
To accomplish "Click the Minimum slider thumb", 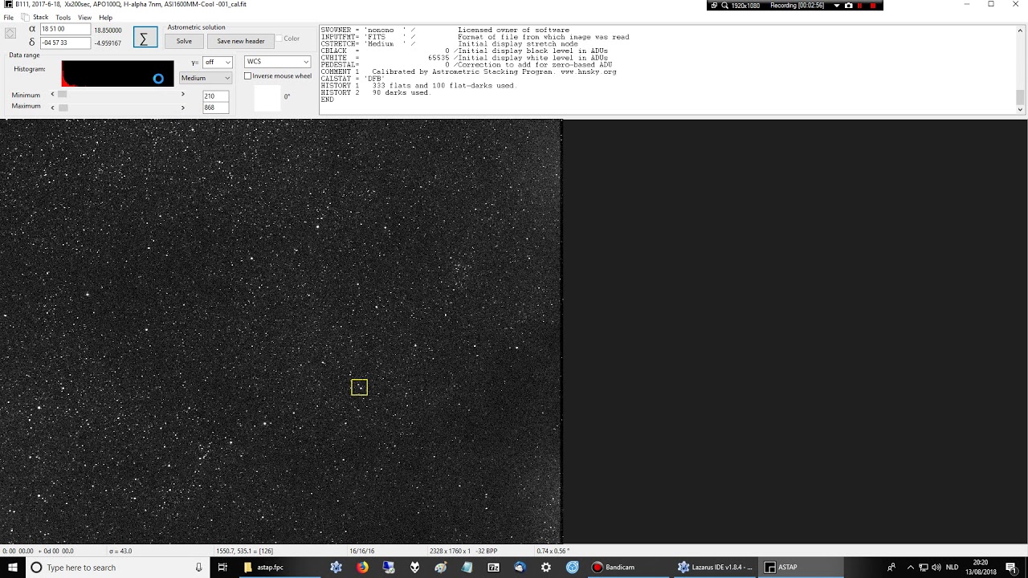I will (x=63, y=95).
